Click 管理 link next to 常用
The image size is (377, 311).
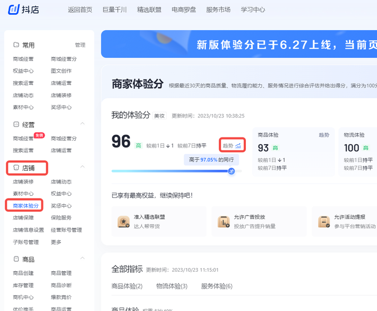pos(80,45)
